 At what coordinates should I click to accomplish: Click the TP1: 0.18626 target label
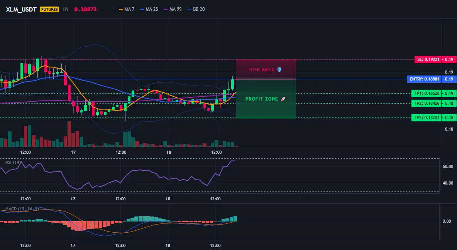[427, 94]
